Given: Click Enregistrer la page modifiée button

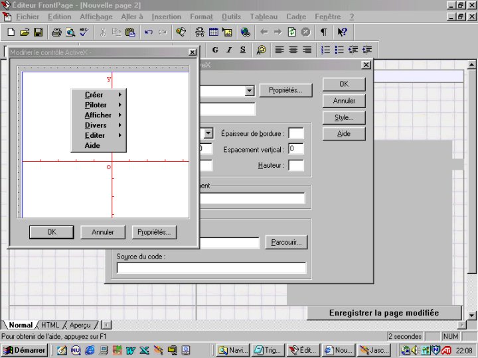Looking at the screenshot, I should point(384,313).
